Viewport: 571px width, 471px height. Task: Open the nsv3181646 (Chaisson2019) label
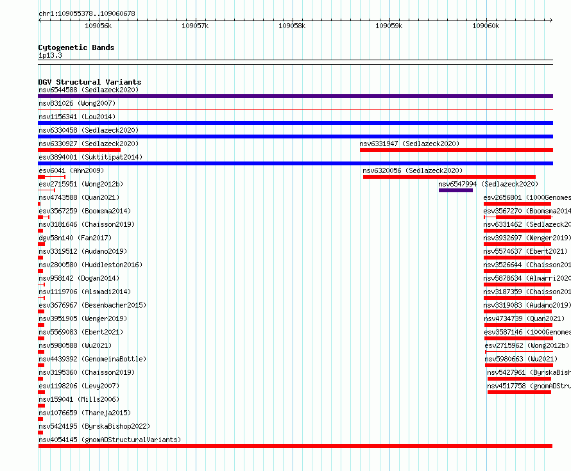click(87, 224)
